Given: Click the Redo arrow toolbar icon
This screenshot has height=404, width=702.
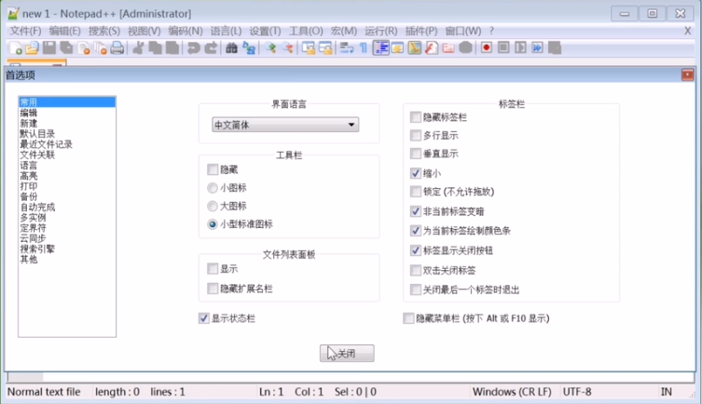Looking at the screenshot, I should click(x=211, y=47).
